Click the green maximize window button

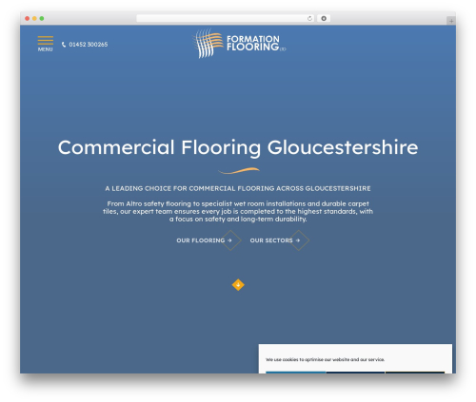point(42,18)
